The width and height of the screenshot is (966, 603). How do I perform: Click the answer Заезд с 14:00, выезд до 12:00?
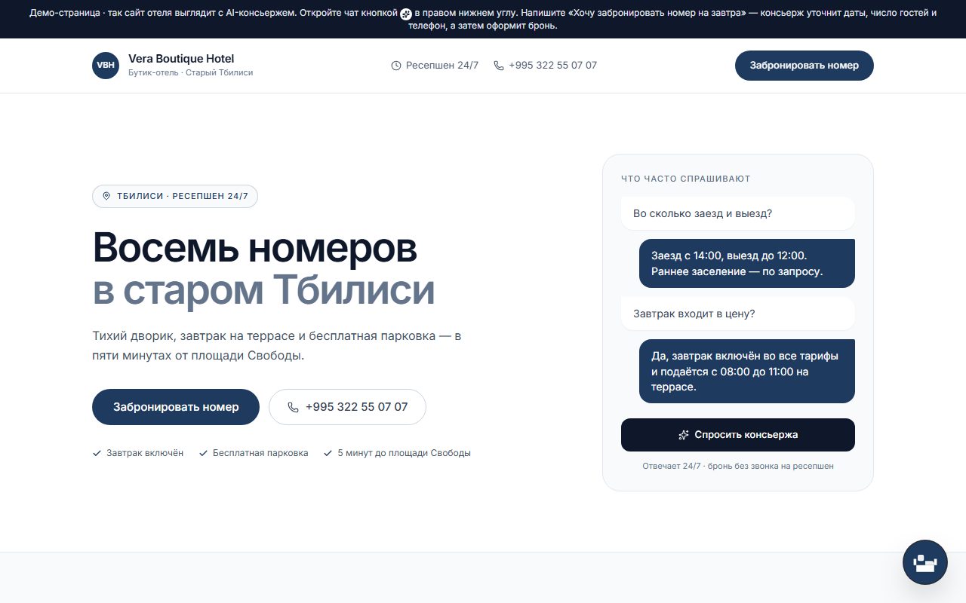747,264
